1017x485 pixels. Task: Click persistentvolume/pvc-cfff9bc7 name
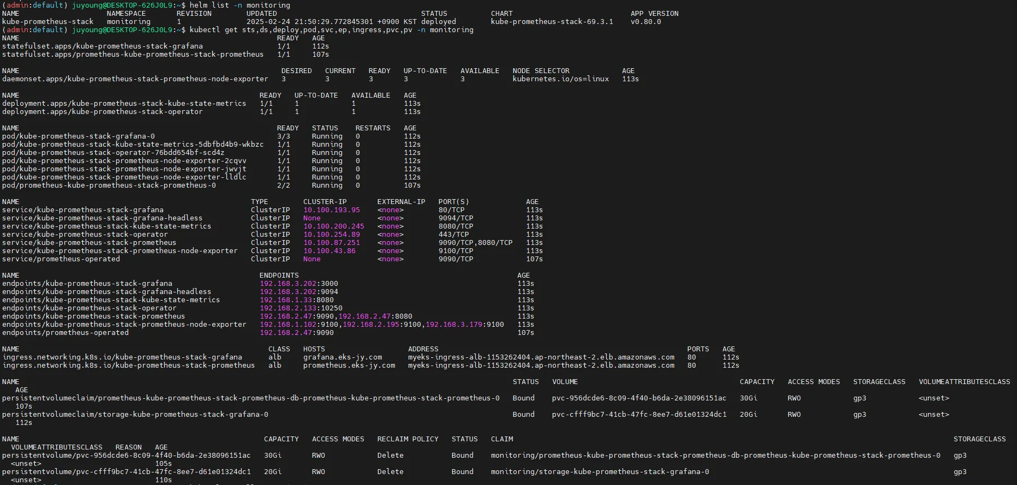coord(127,472)
